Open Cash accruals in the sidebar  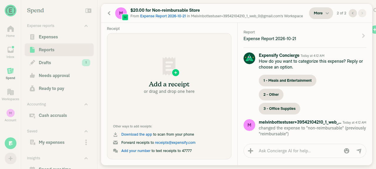(x=59, y=115)
